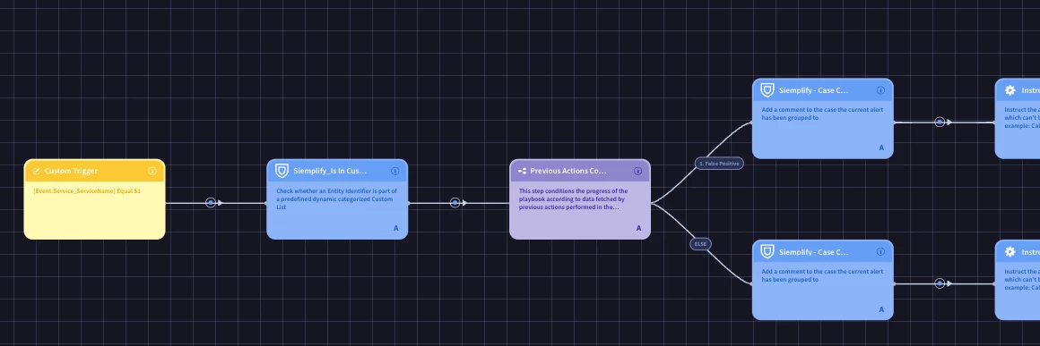Click gear icon on False Positive branch Instruction node

click(1010, 90)
